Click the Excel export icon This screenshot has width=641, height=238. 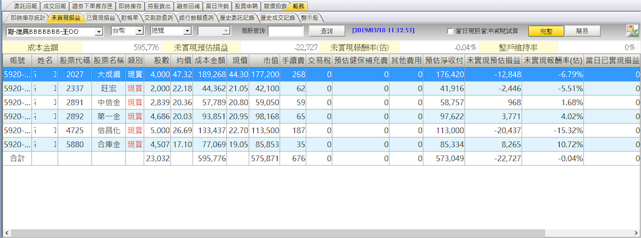[632, 31]
